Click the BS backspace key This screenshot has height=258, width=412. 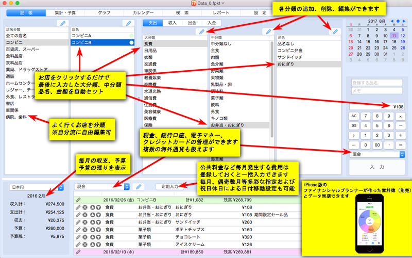tap(354, 126)
